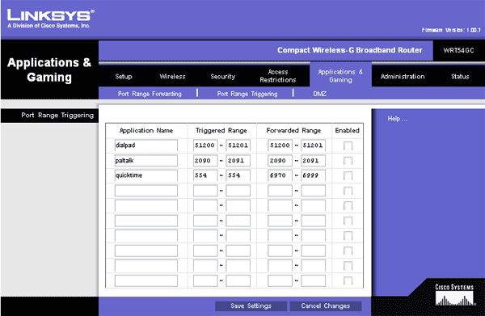Click the empty fourth row application name field
The image size is (485, 316).
146,191
